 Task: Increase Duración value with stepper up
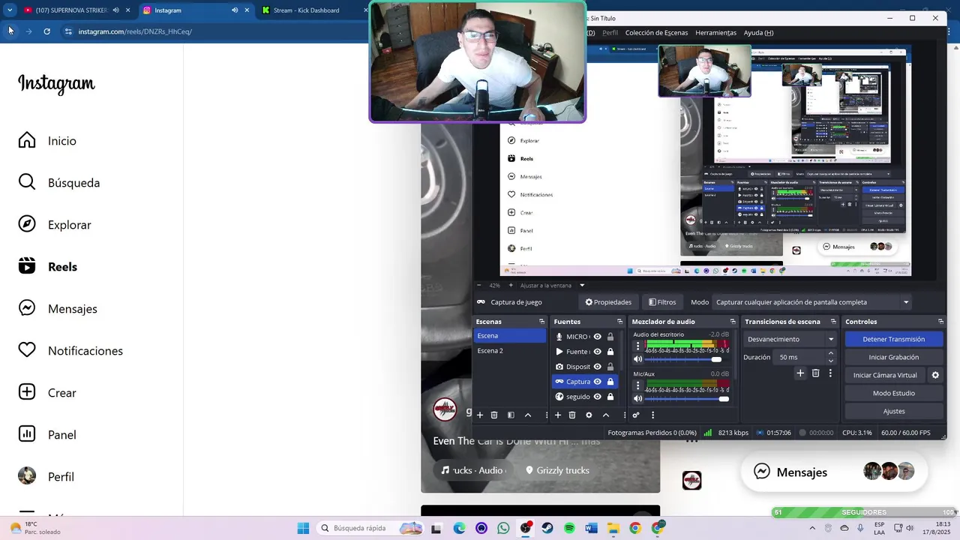point(830,353)
